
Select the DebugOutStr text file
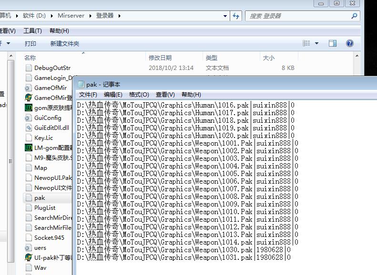tap(29, 68)
